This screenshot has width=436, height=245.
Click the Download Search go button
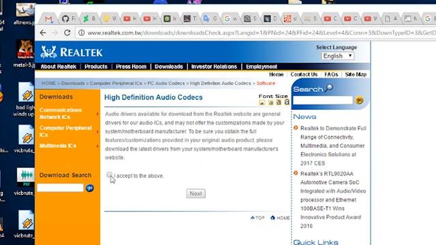pyautogui.click(x=89, y=188)
